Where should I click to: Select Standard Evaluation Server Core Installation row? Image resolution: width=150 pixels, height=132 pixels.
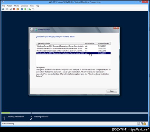point(73,46)
